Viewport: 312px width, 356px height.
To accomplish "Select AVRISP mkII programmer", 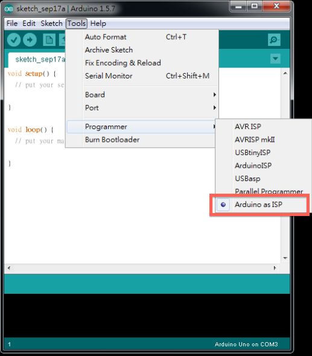I will point(263,139).
